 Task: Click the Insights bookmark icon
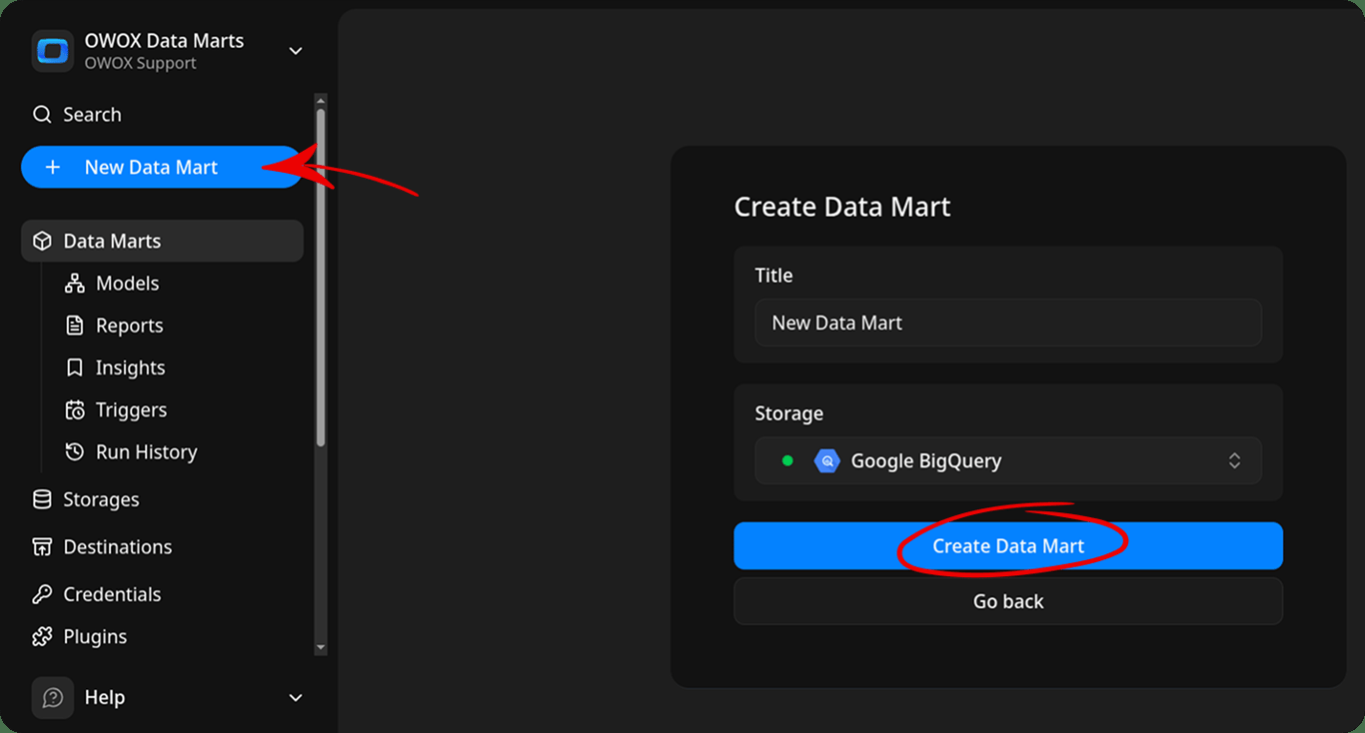75,367
